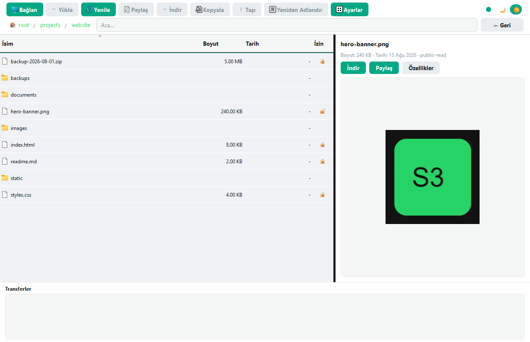Click the backups folder icon
Image resolution: width=530 pixels, height=342 pixels.
5,78
